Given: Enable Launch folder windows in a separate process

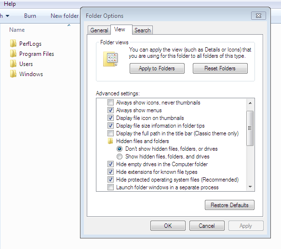Looking at the screenshot, I should 110,187.
